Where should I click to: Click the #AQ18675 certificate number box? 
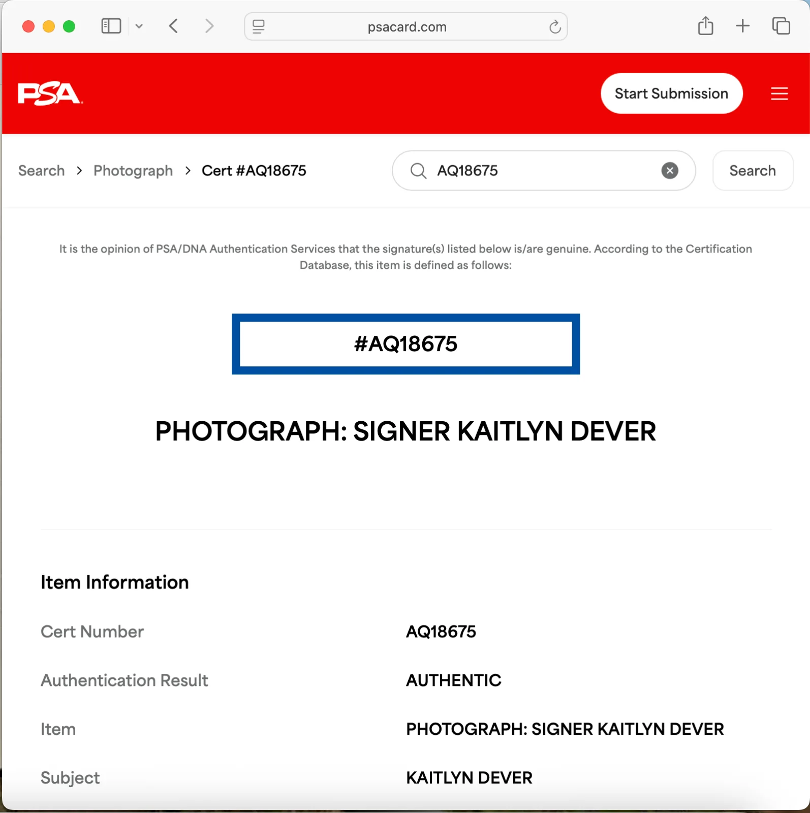click(406, 344)
